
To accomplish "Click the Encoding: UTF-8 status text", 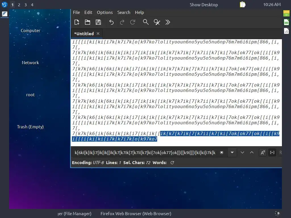I will click(x=88, y=163).
